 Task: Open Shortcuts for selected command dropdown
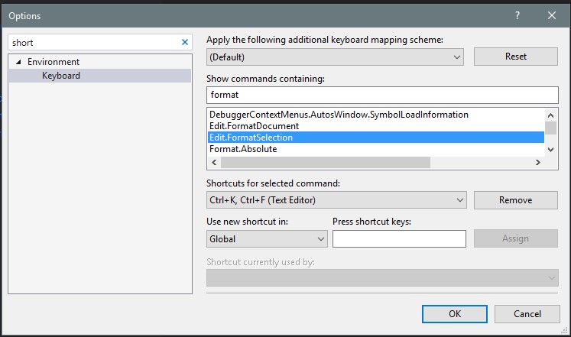point(336,200)
